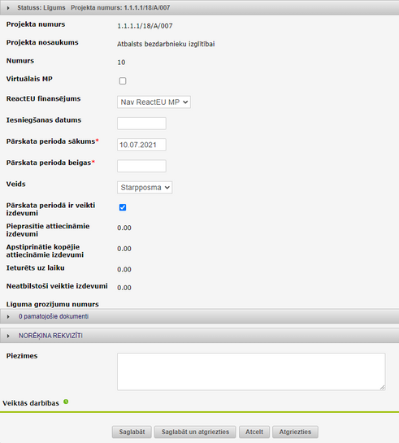Click the arrow icon beside Statuss: Līgums
Viewport: 399px width, 443px height.
coord(8,8)
